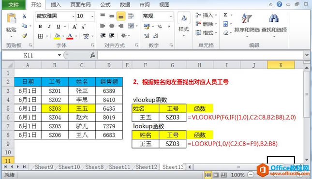Open the Help question mark icon
The height and width of the screenshot is (179, 312).
pos(280,4)
